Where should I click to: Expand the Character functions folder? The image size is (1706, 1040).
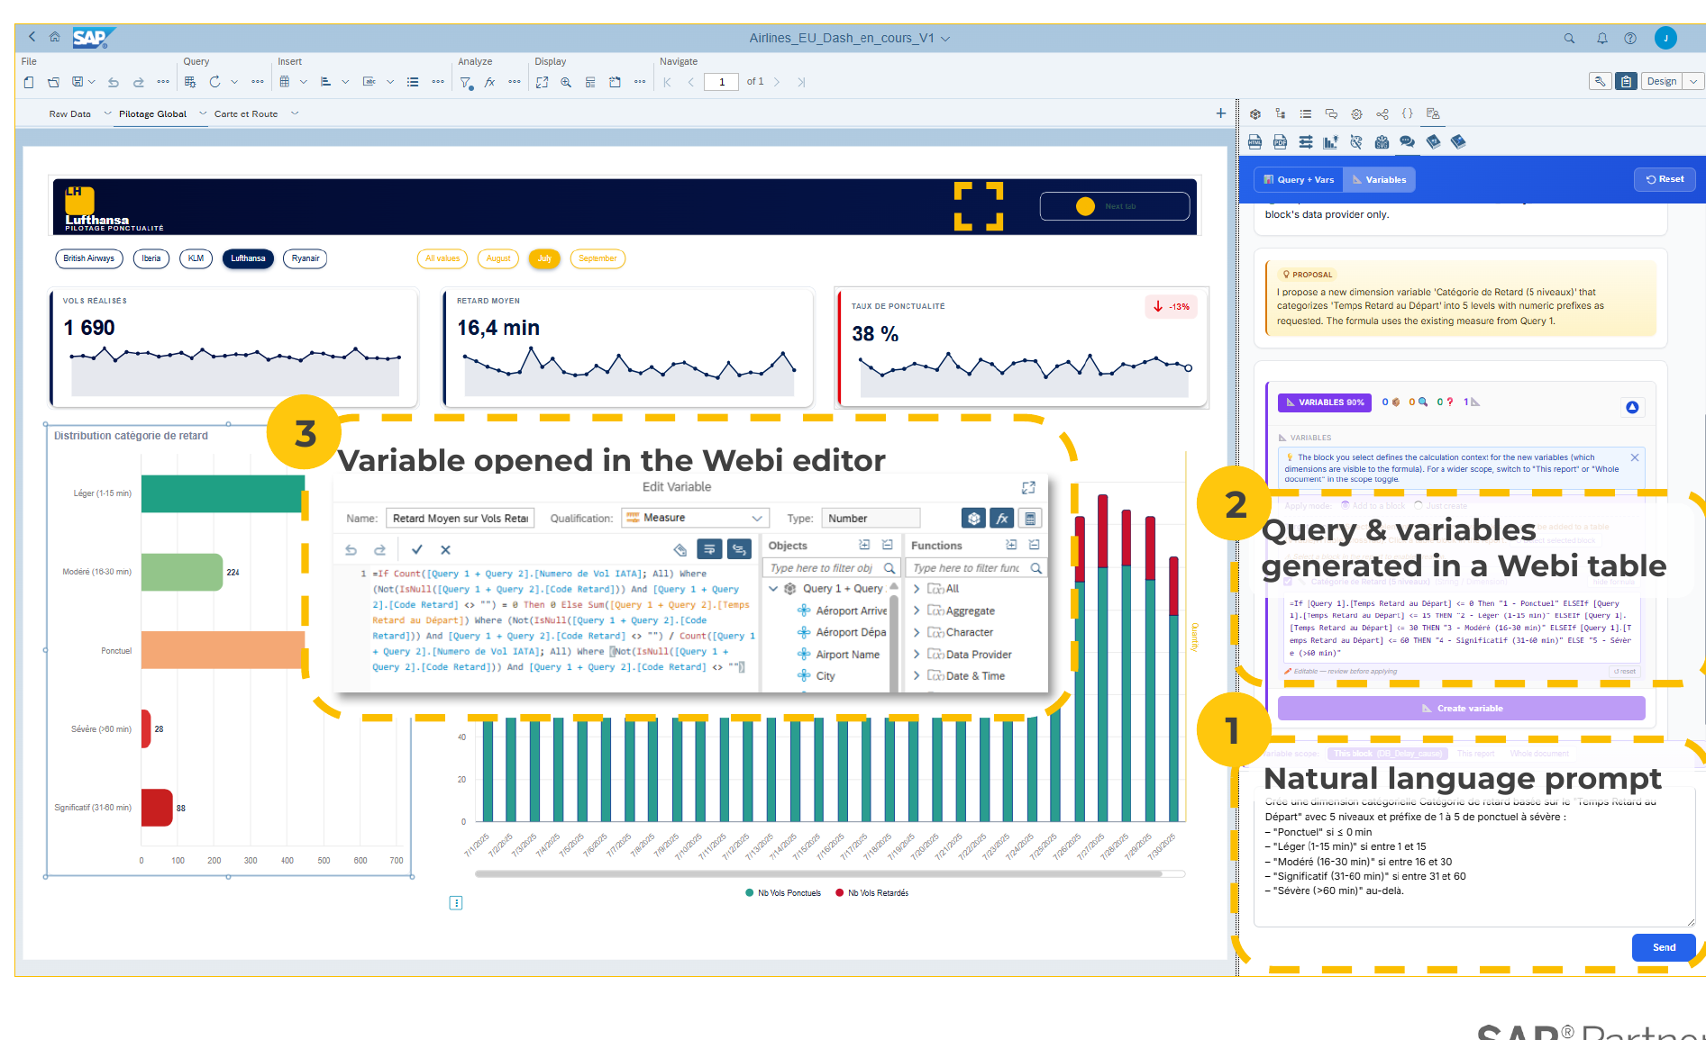point(917,632)
